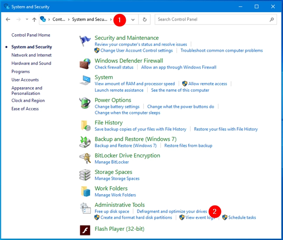Expand the address bar history dropdown
The height and width of the screenshot is (240, 283).
(133, 20)
